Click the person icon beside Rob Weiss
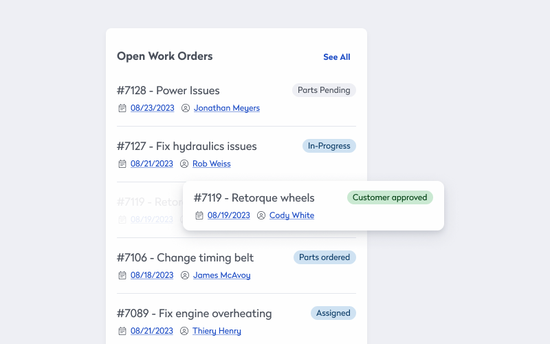The image size is (550, 344). tap(184, 164)
